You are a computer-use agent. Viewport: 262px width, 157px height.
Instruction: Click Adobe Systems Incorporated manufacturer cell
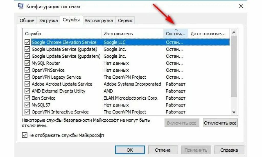pyautogui.click(x=132, y=84)
